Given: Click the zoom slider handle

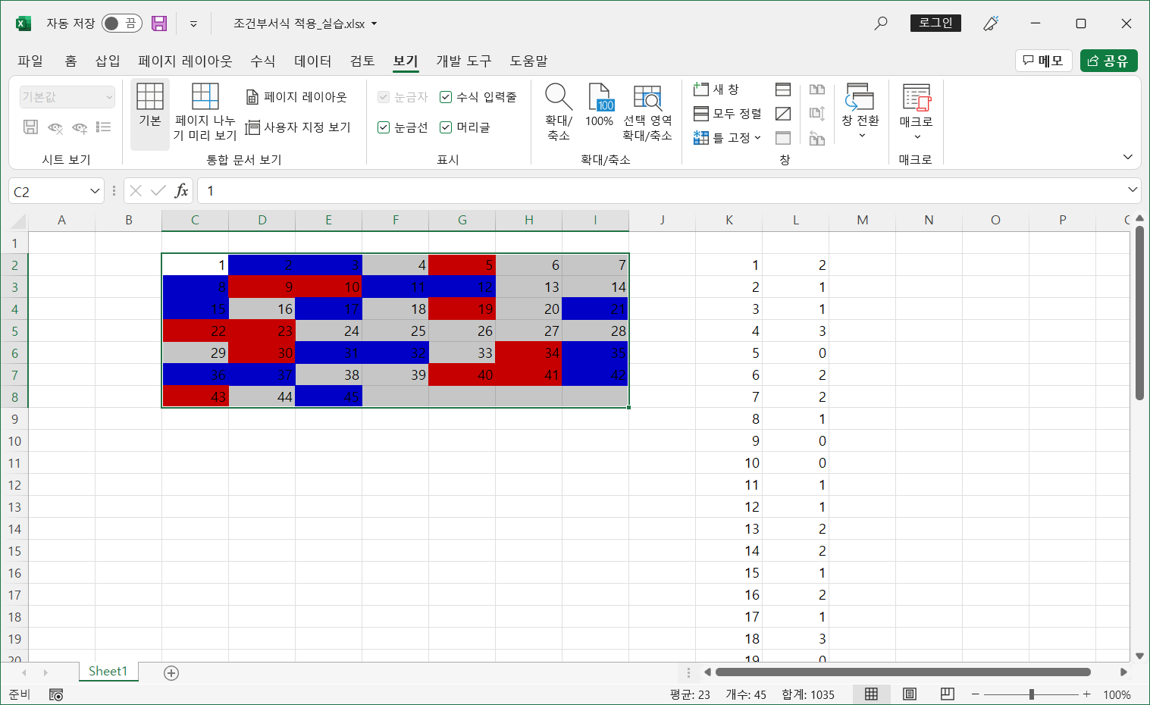Looking at the screenshot, I should coord(1031,694).
